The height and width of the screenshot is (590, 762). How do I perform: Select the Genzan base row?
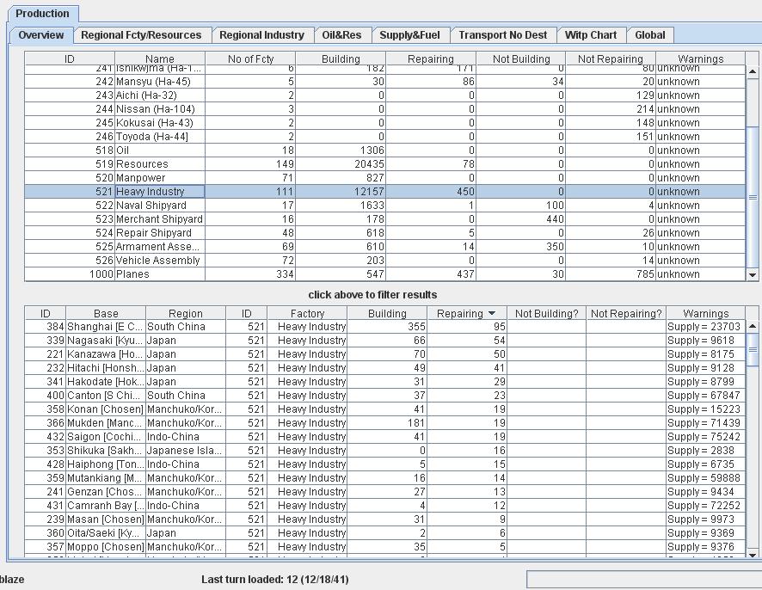[384, 492]
